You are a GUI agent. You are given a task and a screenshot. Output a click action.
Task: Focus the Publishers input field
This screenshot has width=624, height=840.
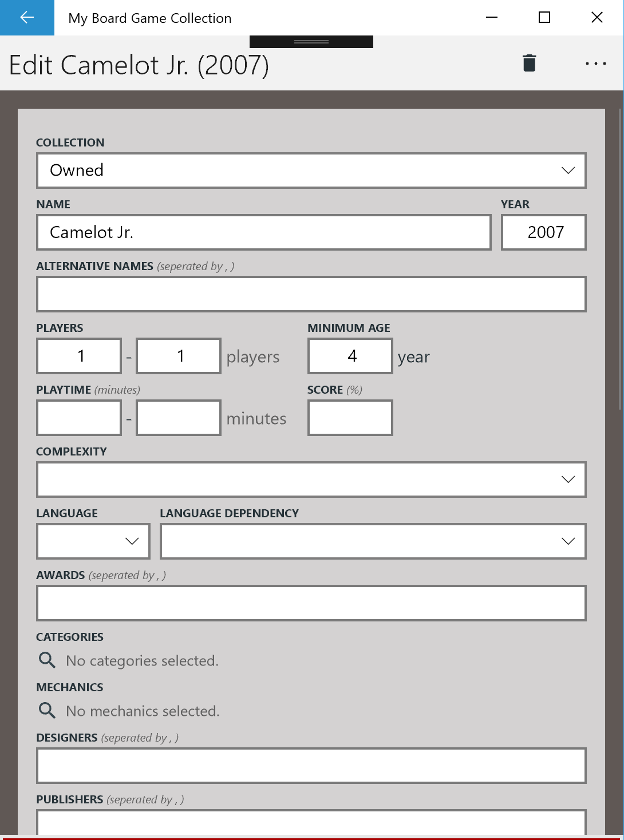click(x=311, y=822)
